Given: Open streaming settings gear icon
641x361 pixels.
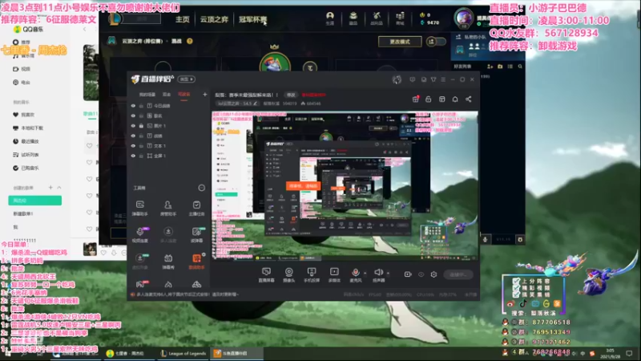Looking at the screenshot, I should click(x=433, y=274).
